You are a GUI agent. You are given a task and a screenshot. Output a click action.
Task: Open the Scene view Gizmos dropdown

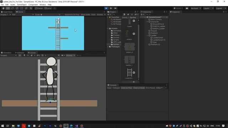point(71,55)
